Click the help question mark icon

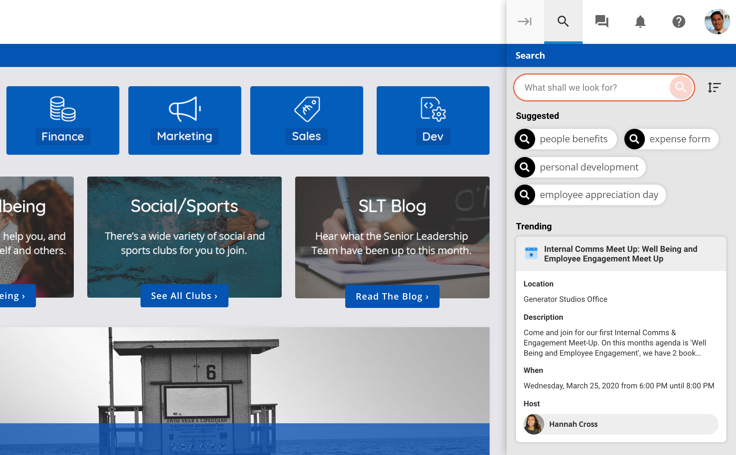point(679,21)
